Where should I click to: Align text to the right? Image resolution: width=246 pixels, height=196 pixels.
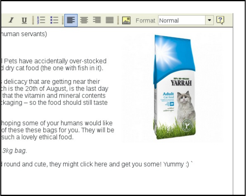click(97, 20)
